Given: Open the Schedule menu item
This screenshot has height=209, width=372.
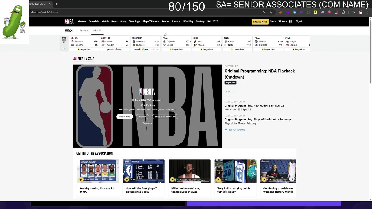Looking at the screenshot, I should point(94,21).
